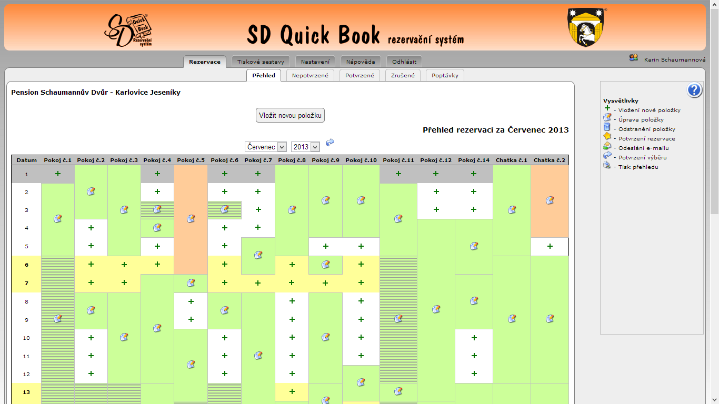
Task: Switch to Tiskové sestavy tab
Action: [261, 62]
